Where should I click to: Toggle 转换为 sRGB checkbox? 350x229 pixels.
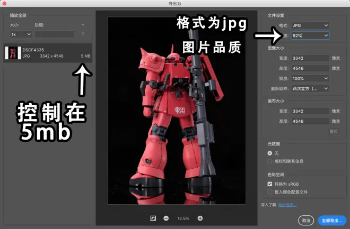click(269, 184)
